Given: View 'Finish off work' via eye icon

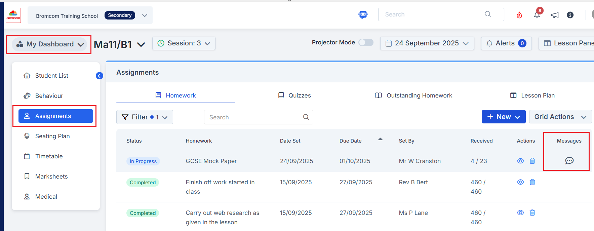Looking at the screenshot, I should (x=520, y=182).
